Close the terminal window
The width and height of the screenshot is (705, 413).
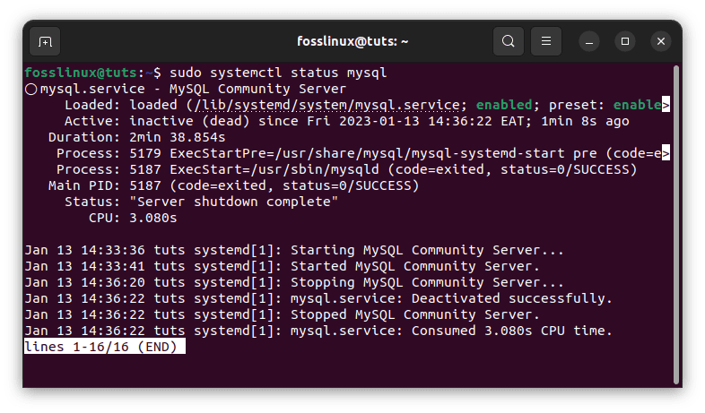[x=661, y=42]
